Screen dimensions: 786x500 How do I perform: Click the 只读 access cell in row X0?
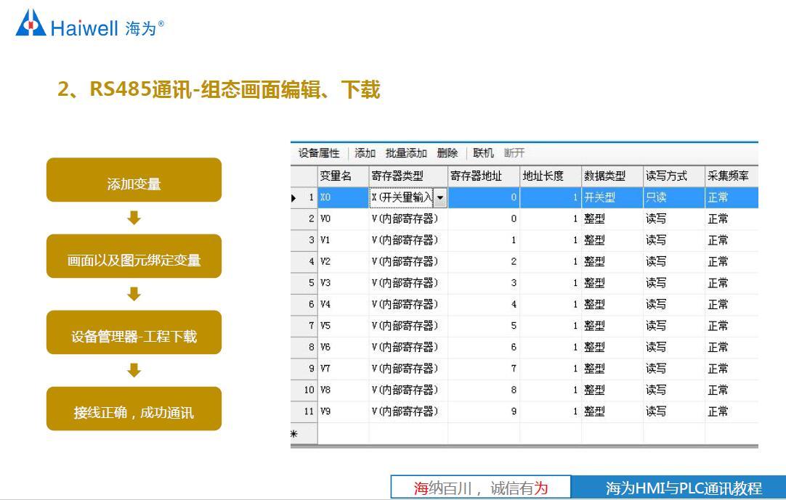(x=673, y=197)
